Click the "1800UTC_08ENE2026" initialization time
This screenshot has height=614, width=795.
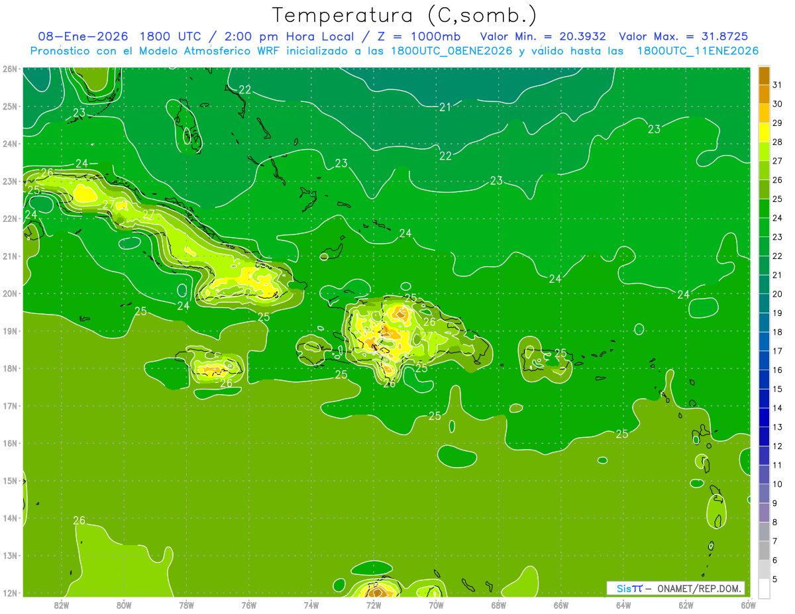point(451,51)
